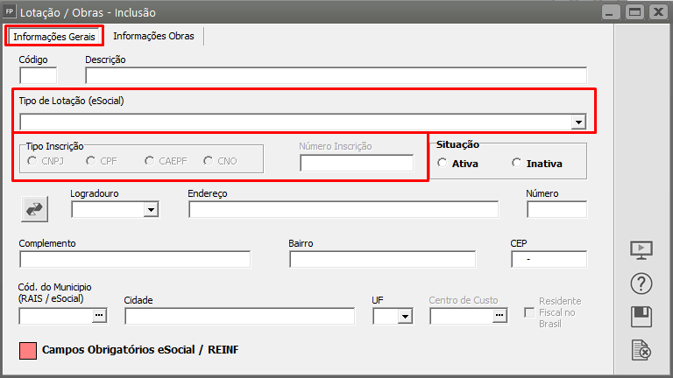Viewport: 673px width, 378px height.
Task: Focus the Código input field
Action: tap(39, 75)
